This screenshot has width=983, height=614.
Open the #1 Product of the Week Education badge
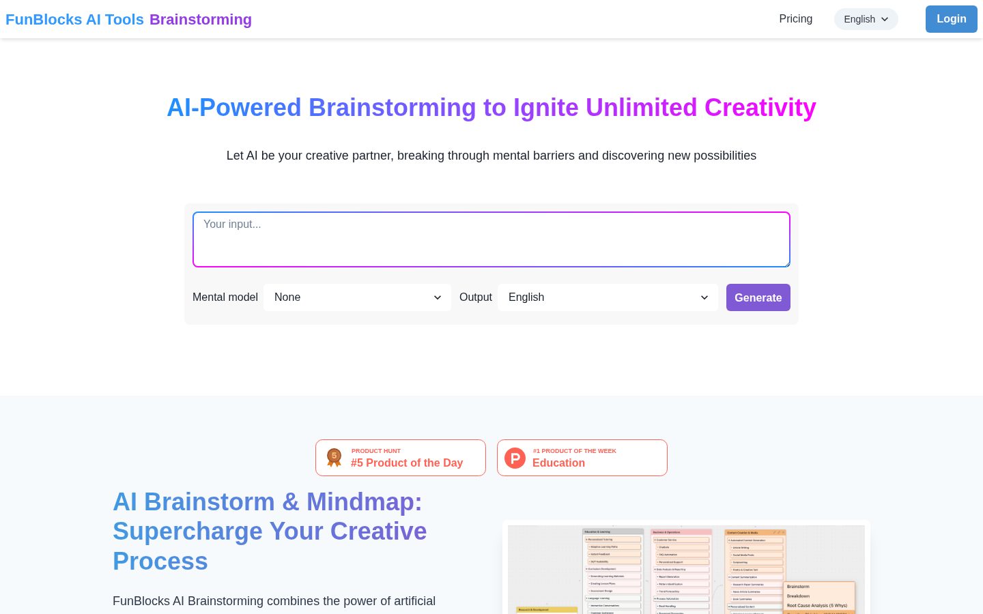click(582, 458)
